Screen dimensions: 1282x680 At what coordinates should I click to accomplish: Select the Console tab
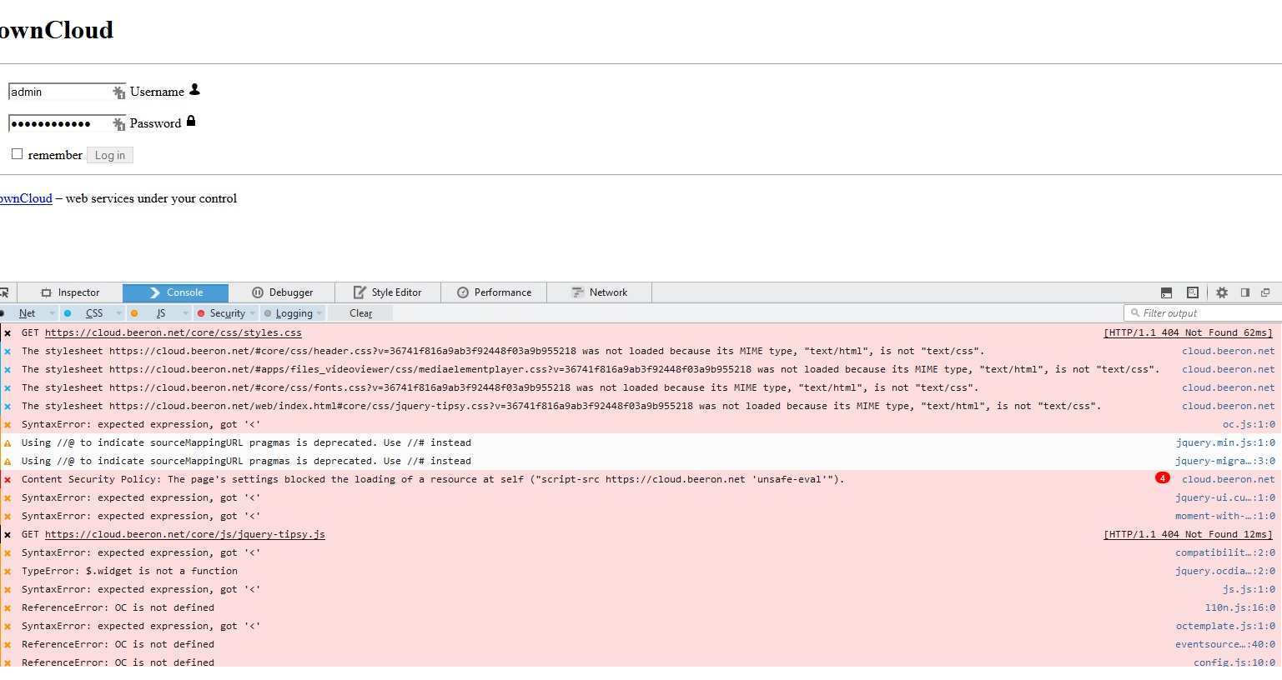175,292
